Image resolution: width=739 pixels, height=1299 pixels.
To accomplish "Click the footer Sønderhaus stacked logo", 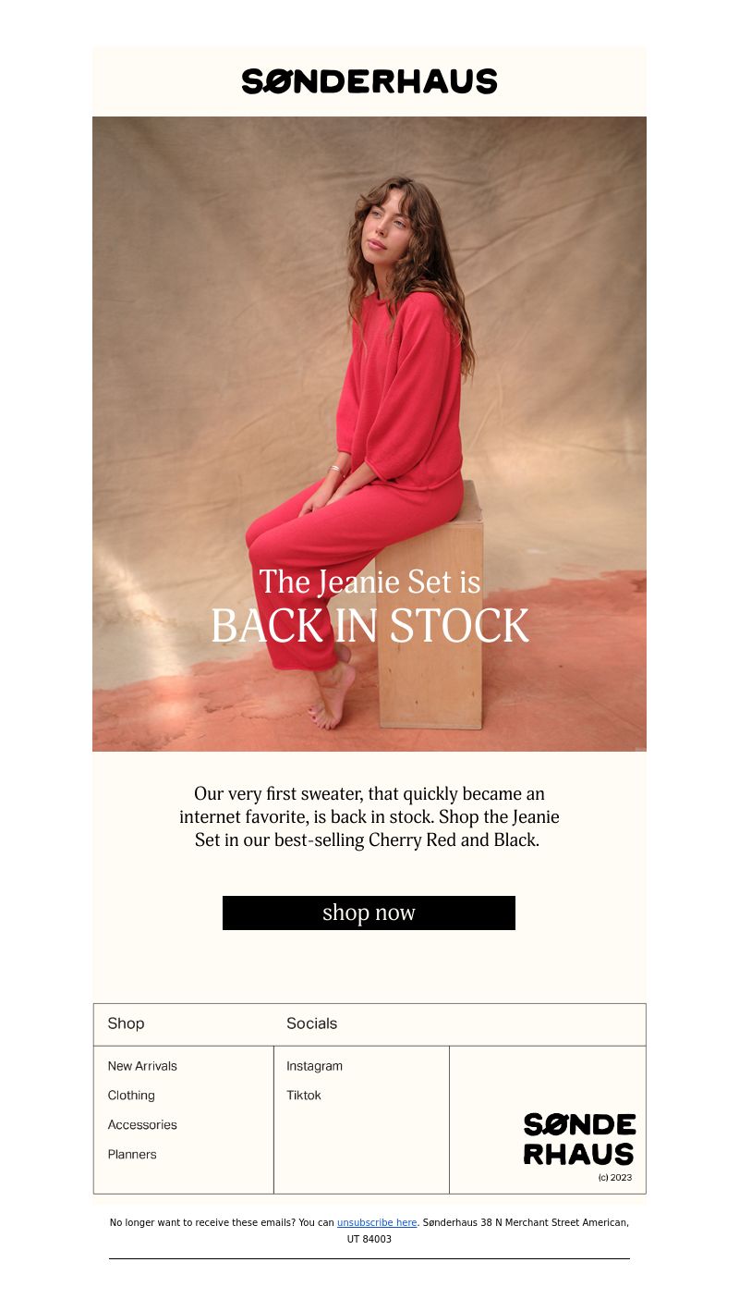I will click(x=579, y=1139).
